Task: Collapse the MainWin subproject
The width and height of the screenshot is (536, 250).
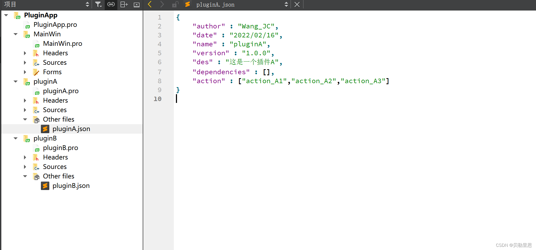Action: 16,34
